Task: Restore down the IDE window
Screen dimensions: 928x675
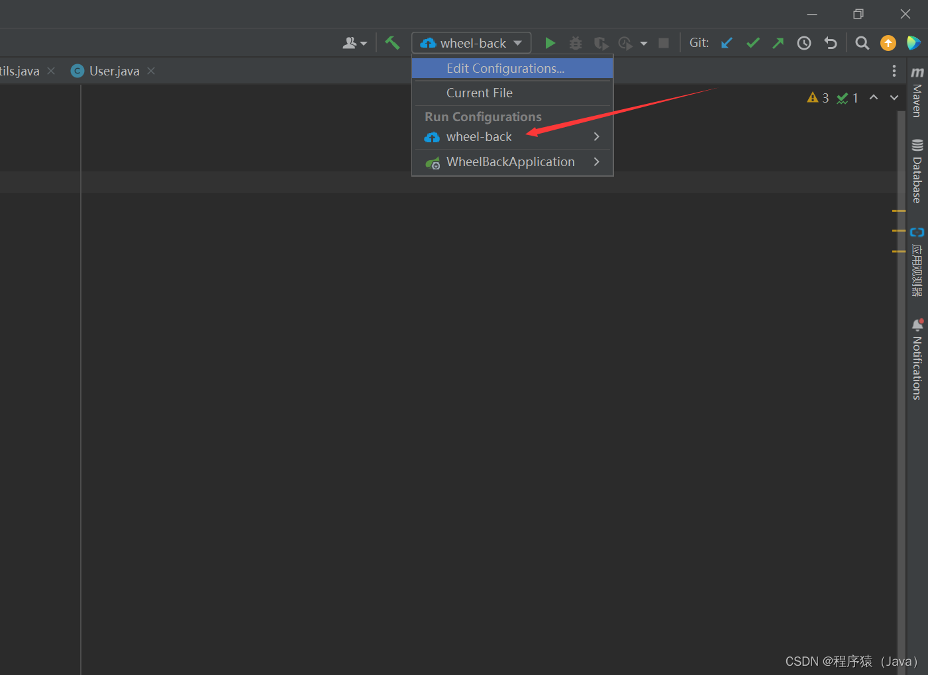Action: point(858,14)
